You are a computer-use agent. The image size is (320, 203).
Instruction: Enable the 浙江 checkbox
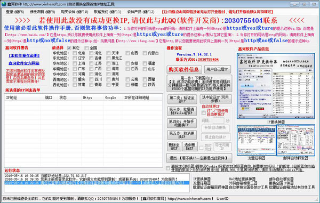(108, 63)
